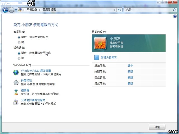Click the 標準使用者 account type text

coord(116,43)
